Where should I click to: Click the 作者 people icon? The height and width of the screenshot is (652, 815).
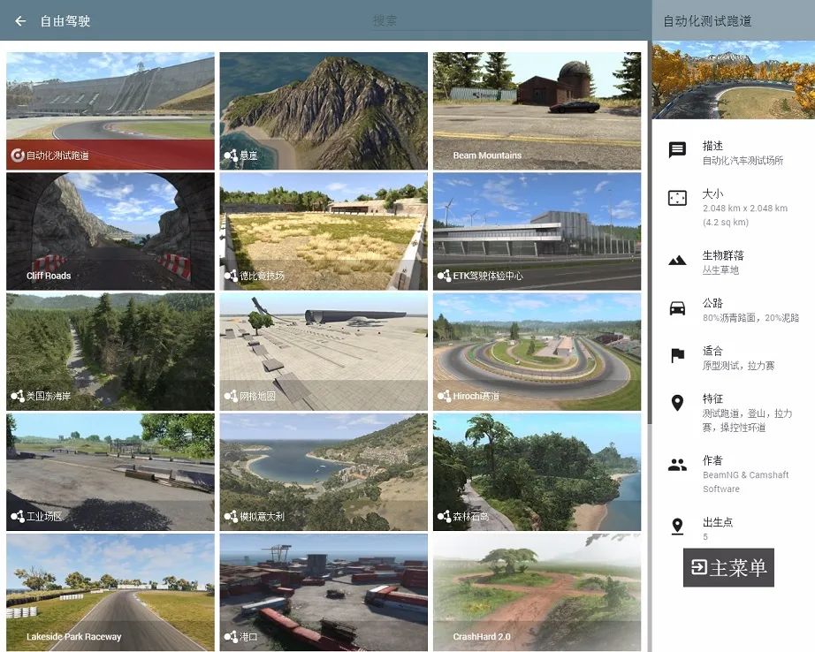click(677, 466)
